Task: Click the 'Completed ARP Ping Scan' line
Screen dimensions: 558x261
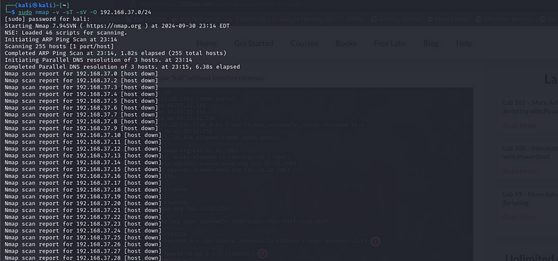Action: point(116,53)
